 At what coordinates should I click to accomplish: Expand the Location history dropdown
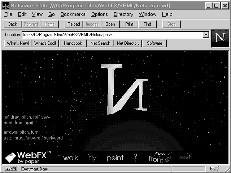206,35
